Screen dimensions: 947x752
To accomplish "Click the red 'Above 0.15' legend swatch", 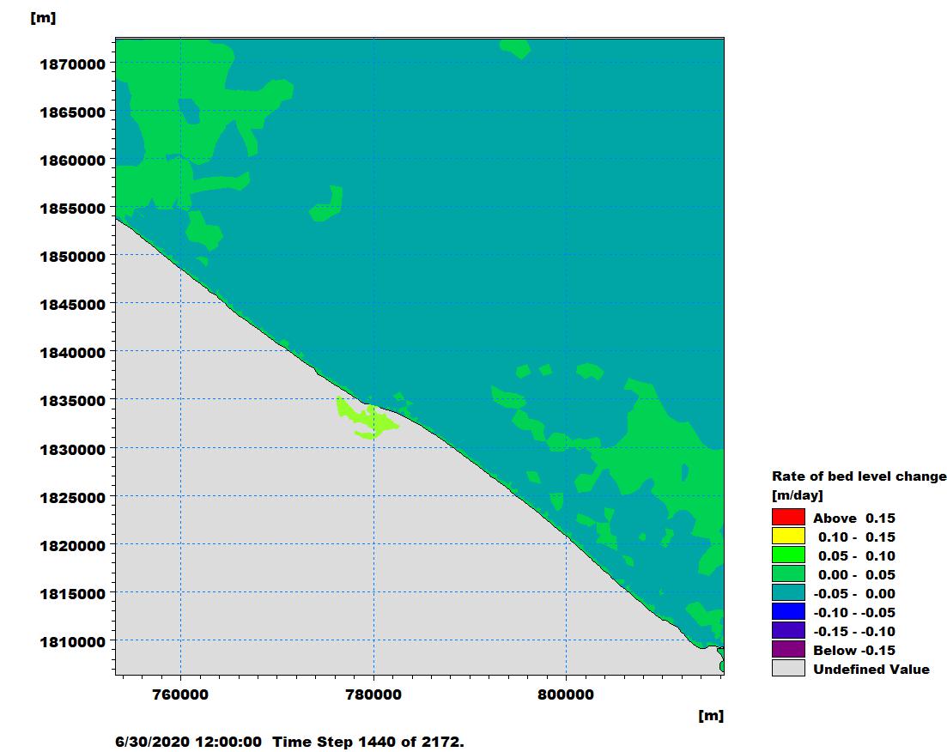I will (x=788, y=517).
